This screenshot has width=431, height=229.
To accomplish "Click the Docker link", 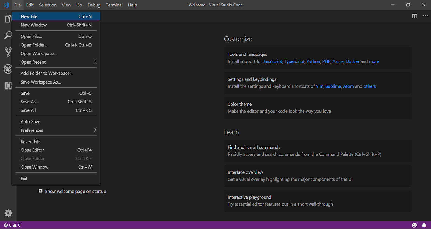I will coord(352,61).
